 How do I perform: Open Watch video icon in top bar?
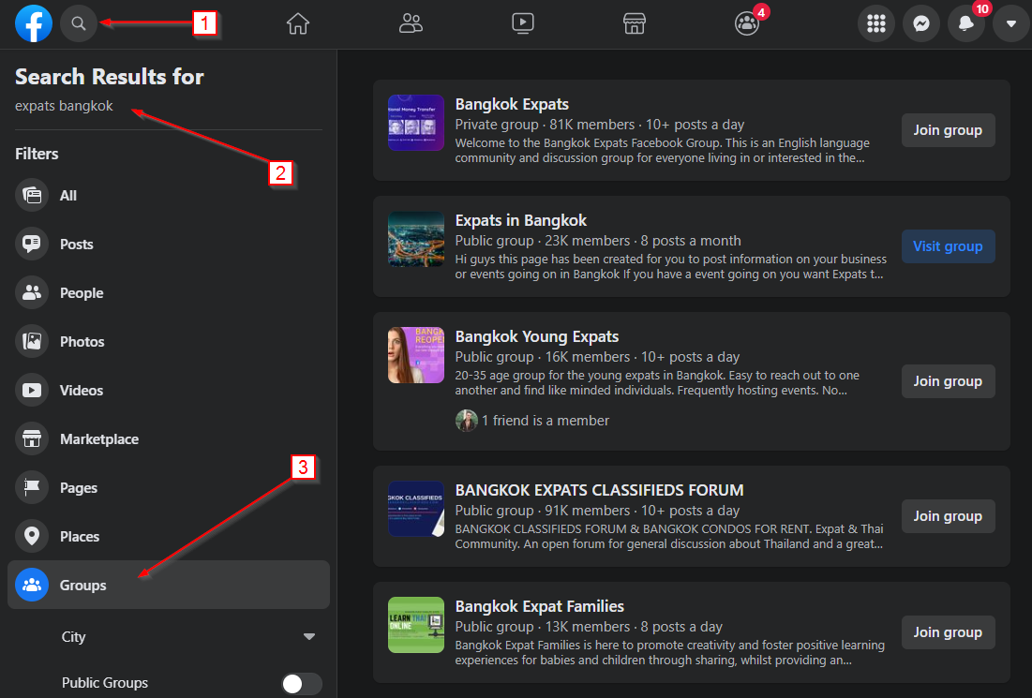point(523,23)
